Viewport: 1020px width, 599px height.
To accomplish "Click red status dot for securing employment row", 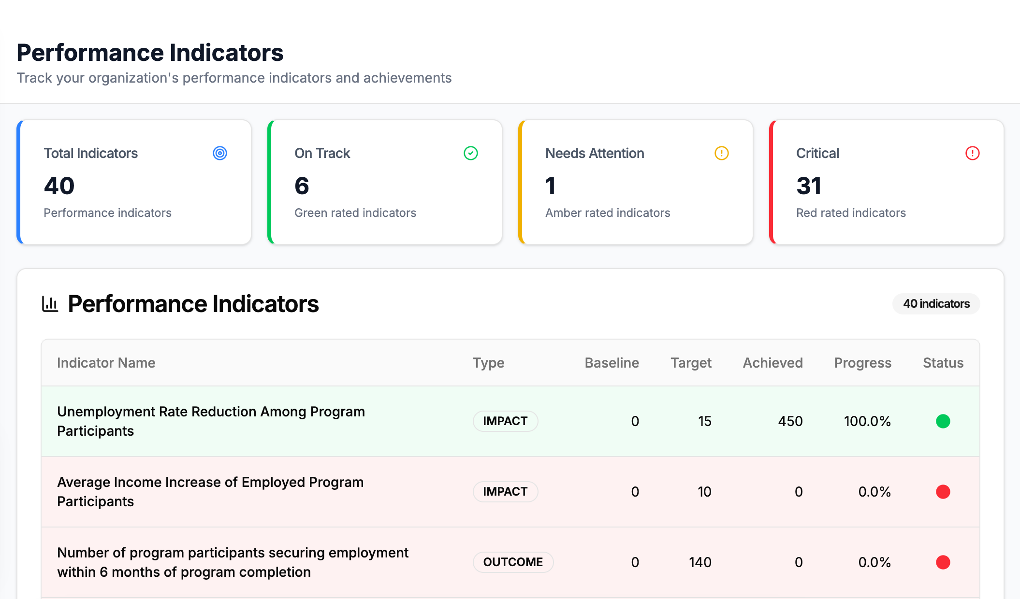I will pyautogui.click(x=943, y=562).
